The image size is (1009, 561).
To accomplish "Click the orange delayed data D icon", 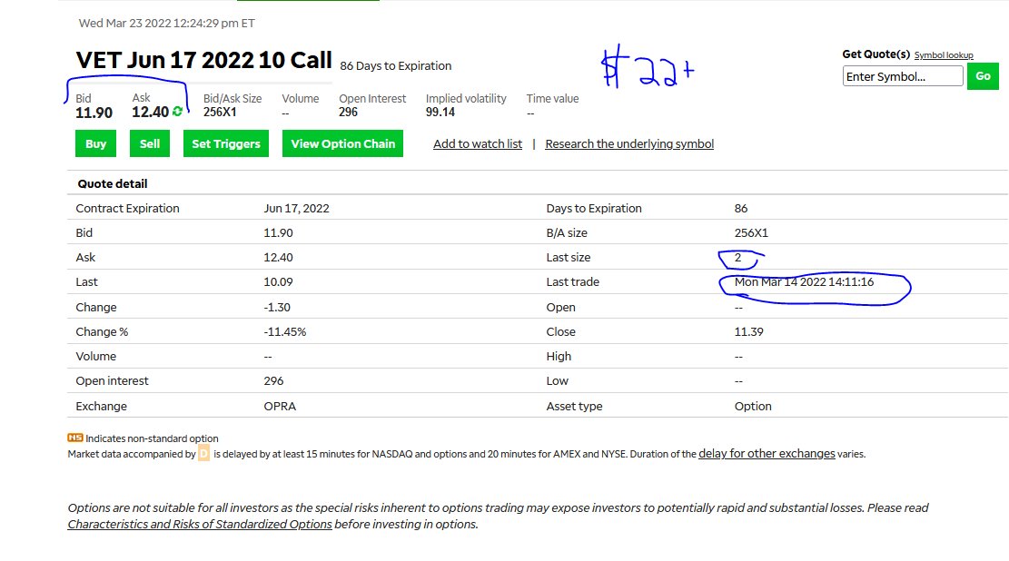I will (204, 454).
